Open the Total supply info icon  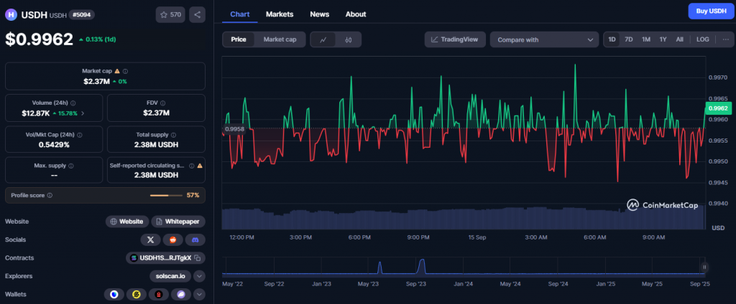pyautogui.click(x=173, y=135)
